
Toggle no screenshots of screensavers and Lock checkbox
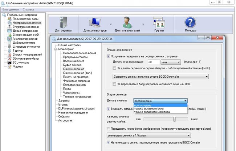[114, 68]
